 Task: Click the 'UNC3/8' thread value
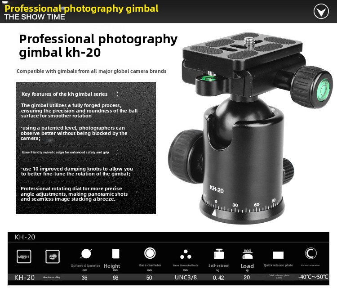[186, 277]
